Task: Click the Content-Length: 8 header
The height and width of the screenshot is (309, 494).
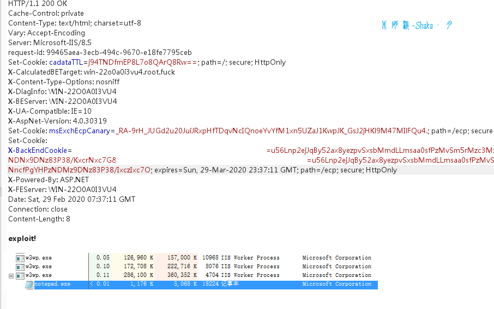Action: (x=39, y=219)
